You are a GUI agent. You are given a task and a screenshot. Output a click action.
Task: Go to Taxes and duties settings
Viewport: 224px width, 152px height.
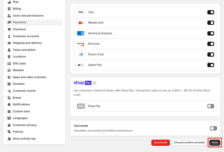click(24, 50)
